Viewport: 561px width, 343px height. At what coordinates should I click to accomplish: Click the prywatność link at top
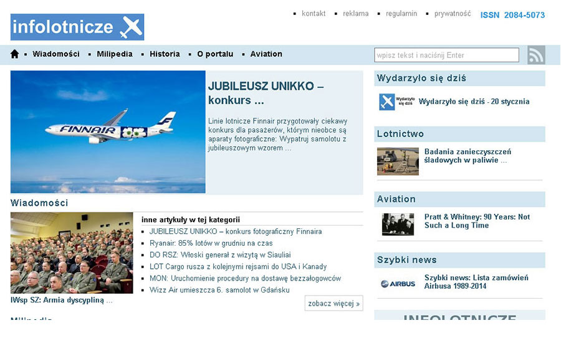point(453,14)
